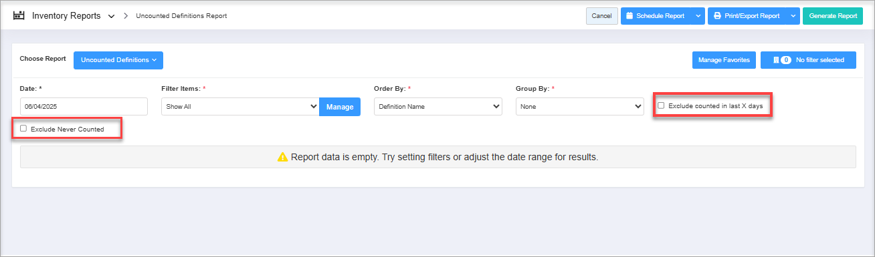Click the Inventory Reports warehouse icon
This screenshot has height=257, width=875.
tap(19, 15)
